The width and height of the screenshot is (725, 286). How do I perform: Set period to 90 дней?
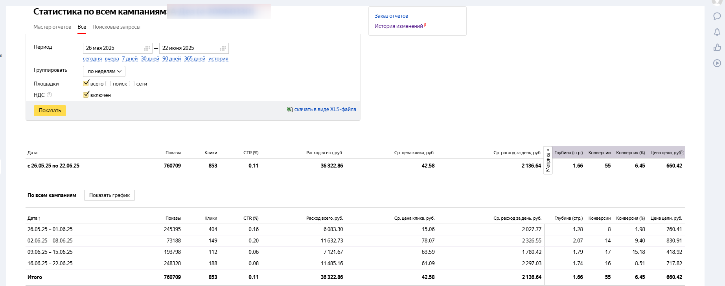(x=171, y=59)
